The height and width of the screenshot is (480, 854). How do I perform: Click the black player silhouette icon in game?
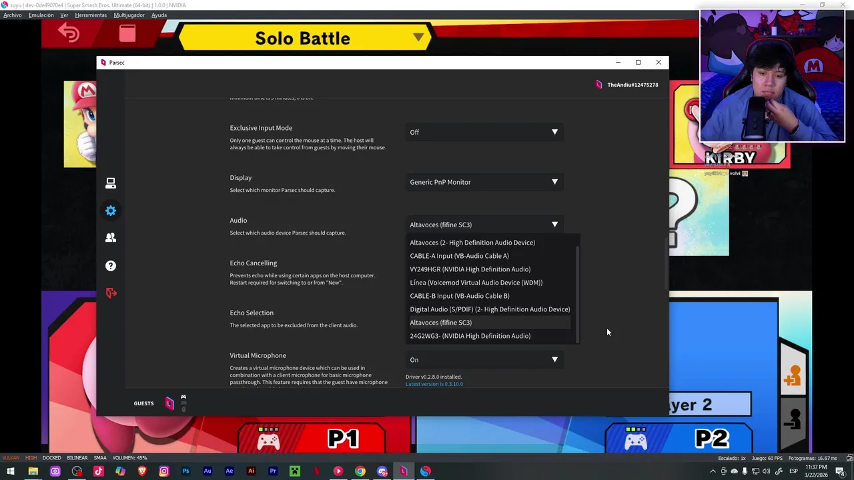(793, 419)
